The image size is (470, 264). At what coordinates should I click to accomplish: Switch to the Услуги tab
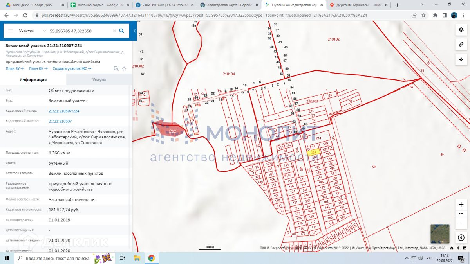99,79
